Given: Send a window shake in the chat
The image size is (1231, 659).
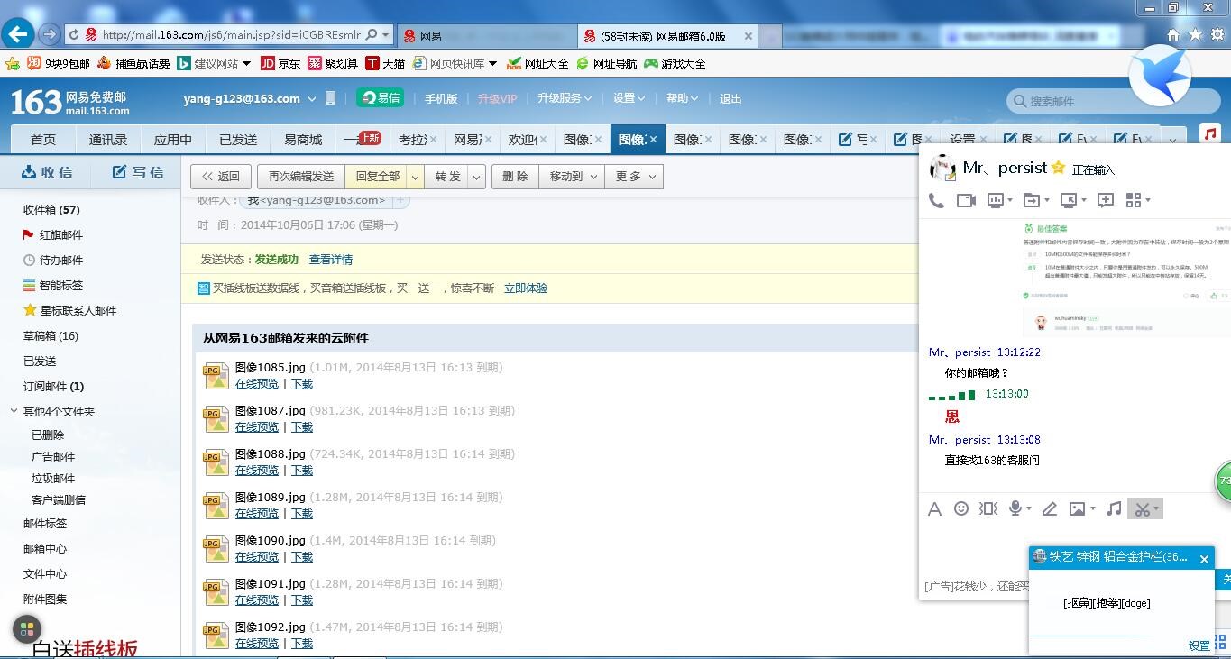Looking at the screenshot, I should click(988, 508).
